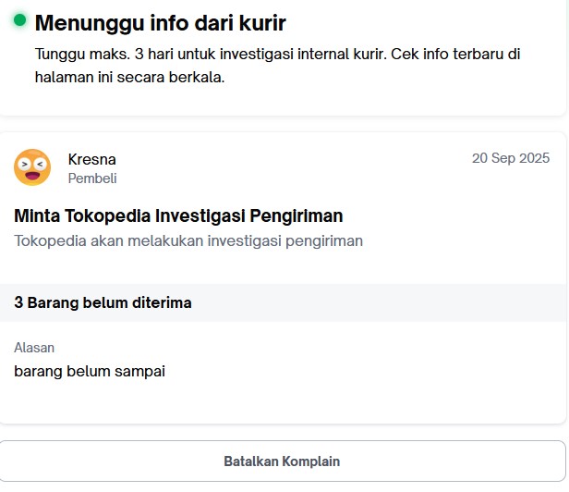The image size is (569, 492).
Task: Click the Alasan label
Action: 34,348
